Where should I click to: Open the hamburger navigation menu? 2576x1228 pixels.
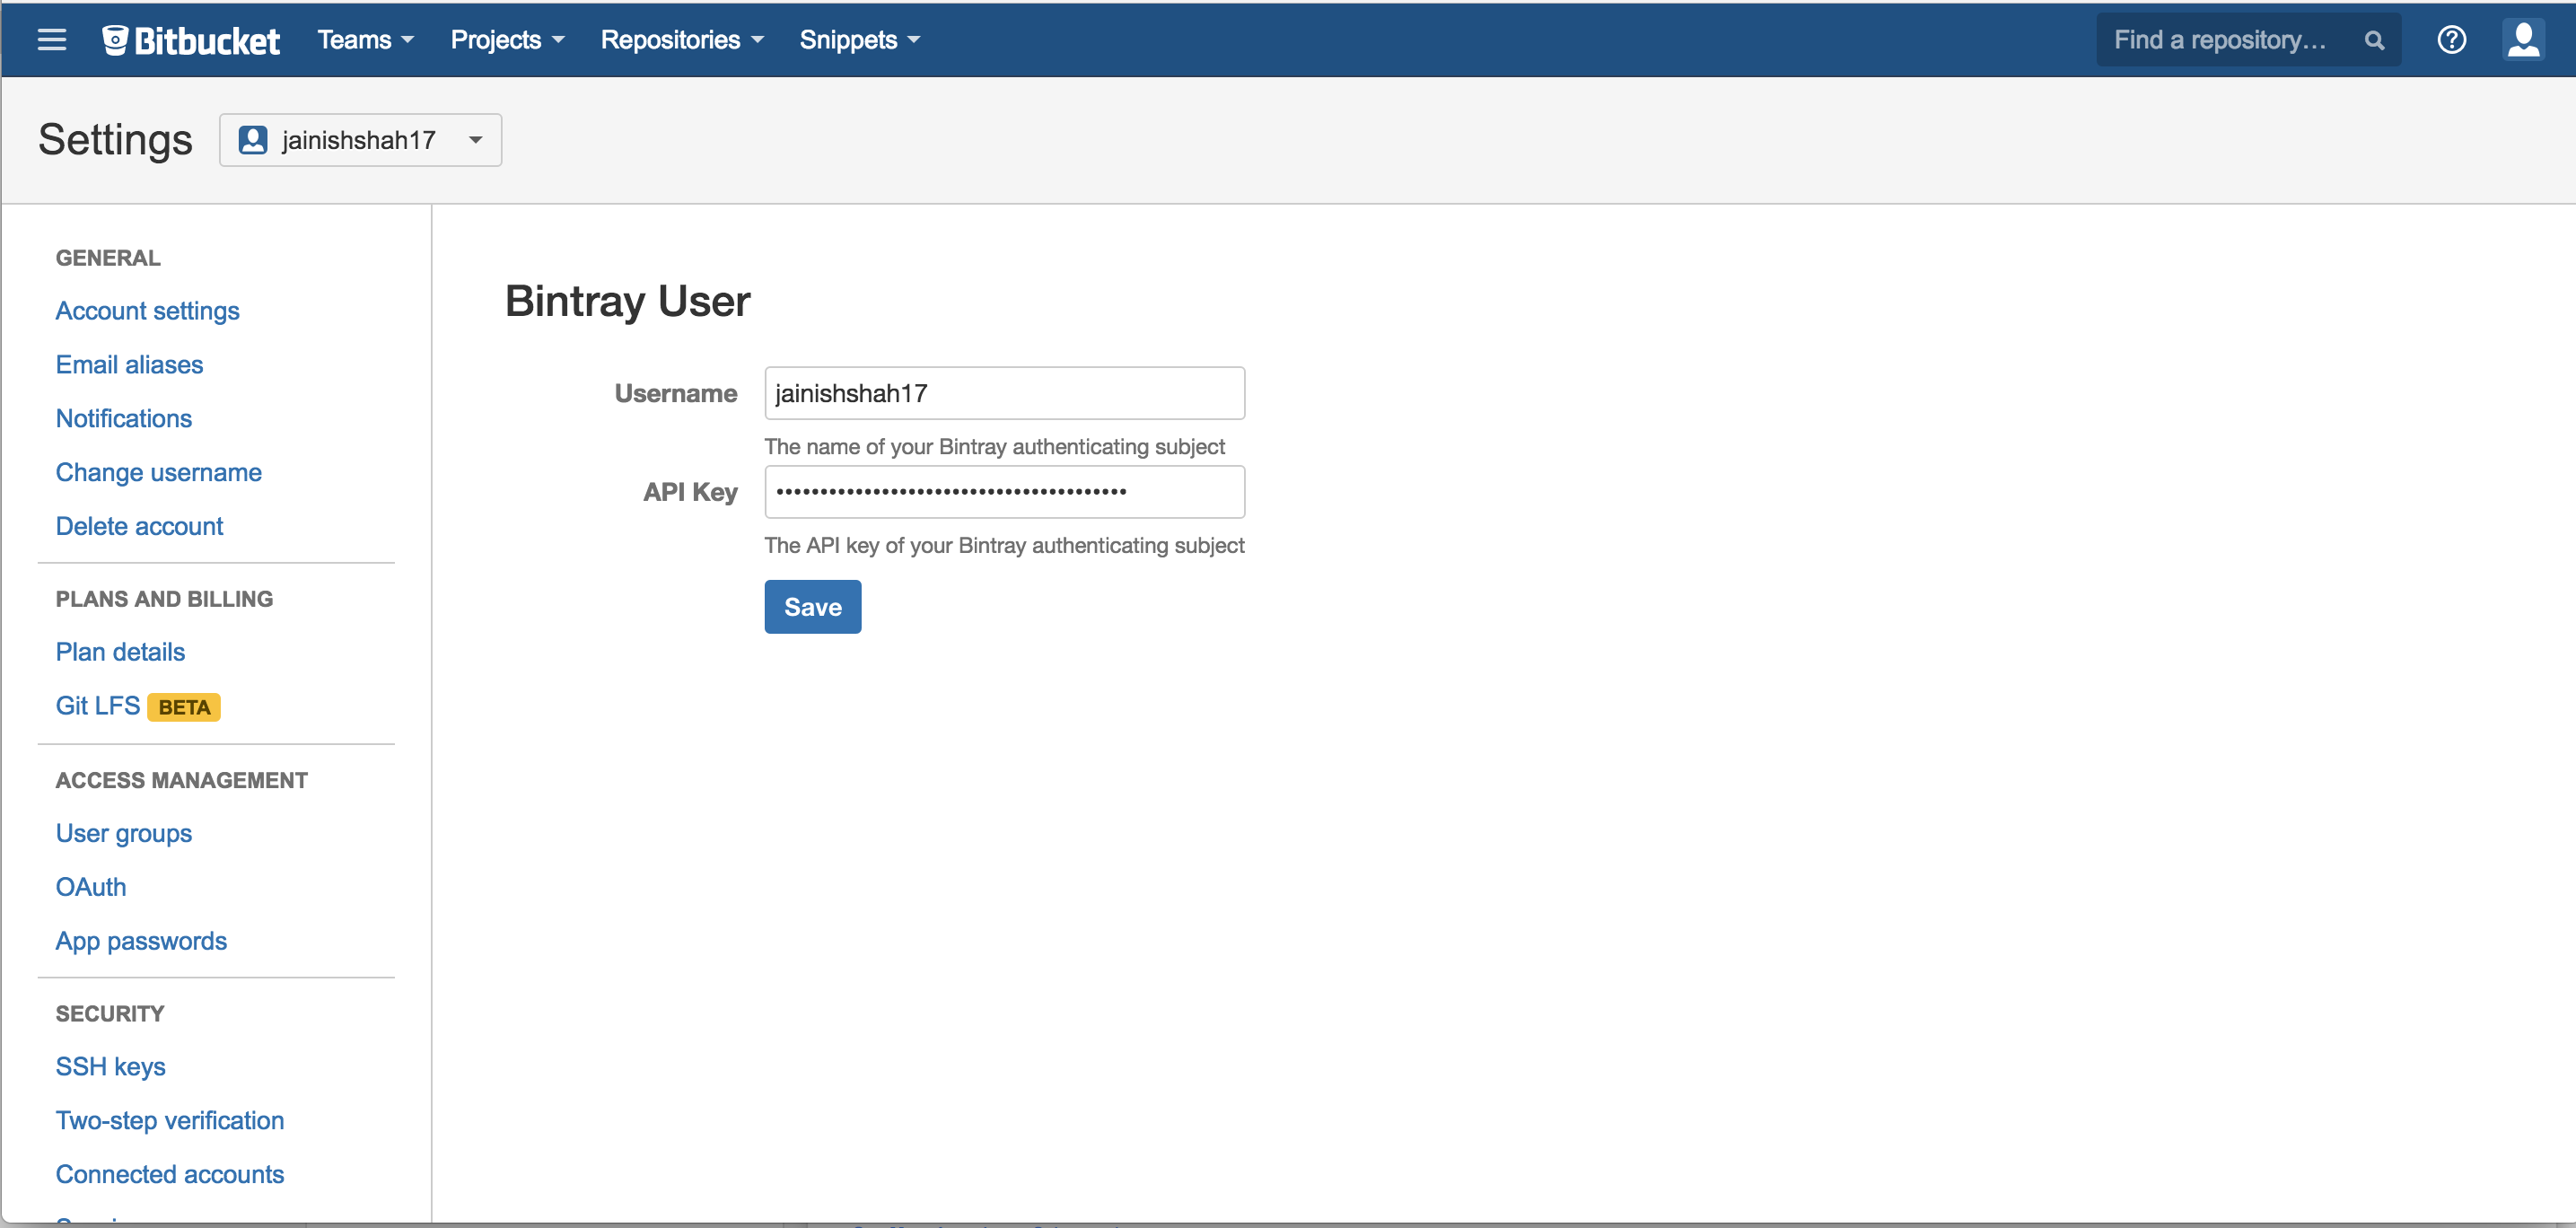coord(51,40)
